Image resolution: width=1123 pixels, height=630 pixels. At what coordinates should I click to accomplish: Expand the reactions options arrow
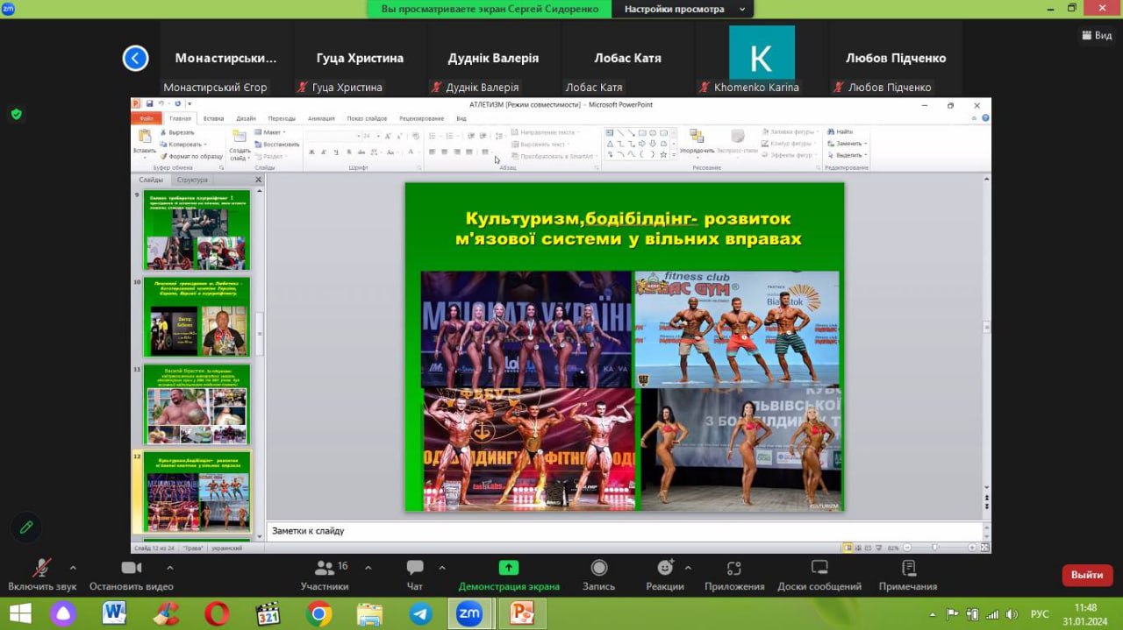[x=688, y=567]
